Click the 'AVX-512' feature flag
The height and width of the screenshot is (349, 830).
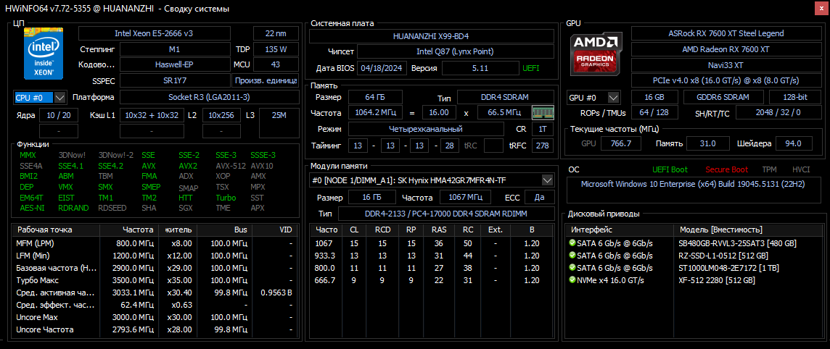click(x=230, y=166)
